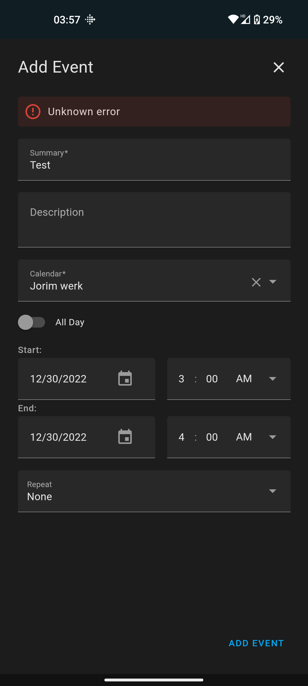Select the End minutes value 00

[212, 437]
